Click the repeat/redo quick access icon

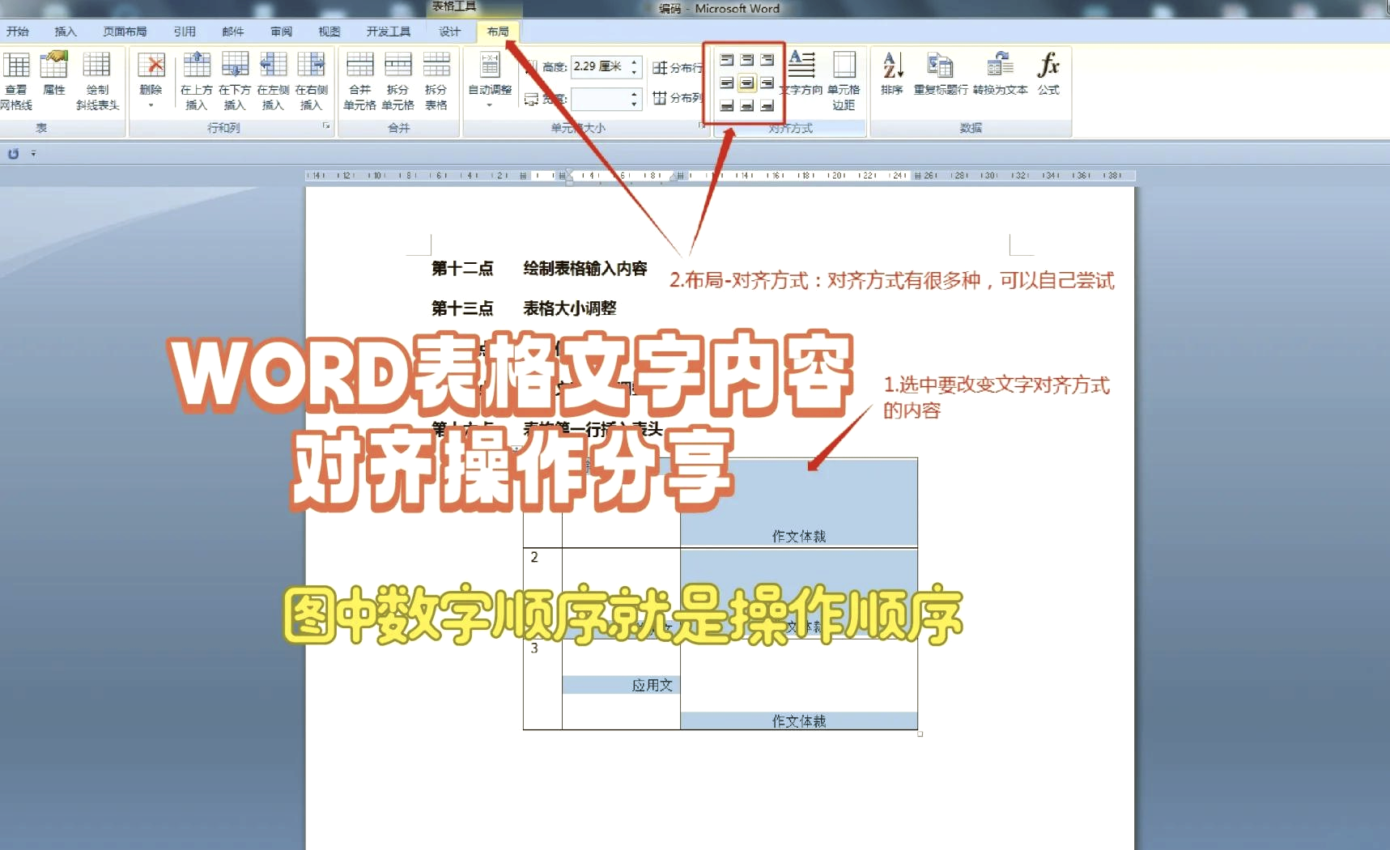pyautogui.click(x=14, y=154)
